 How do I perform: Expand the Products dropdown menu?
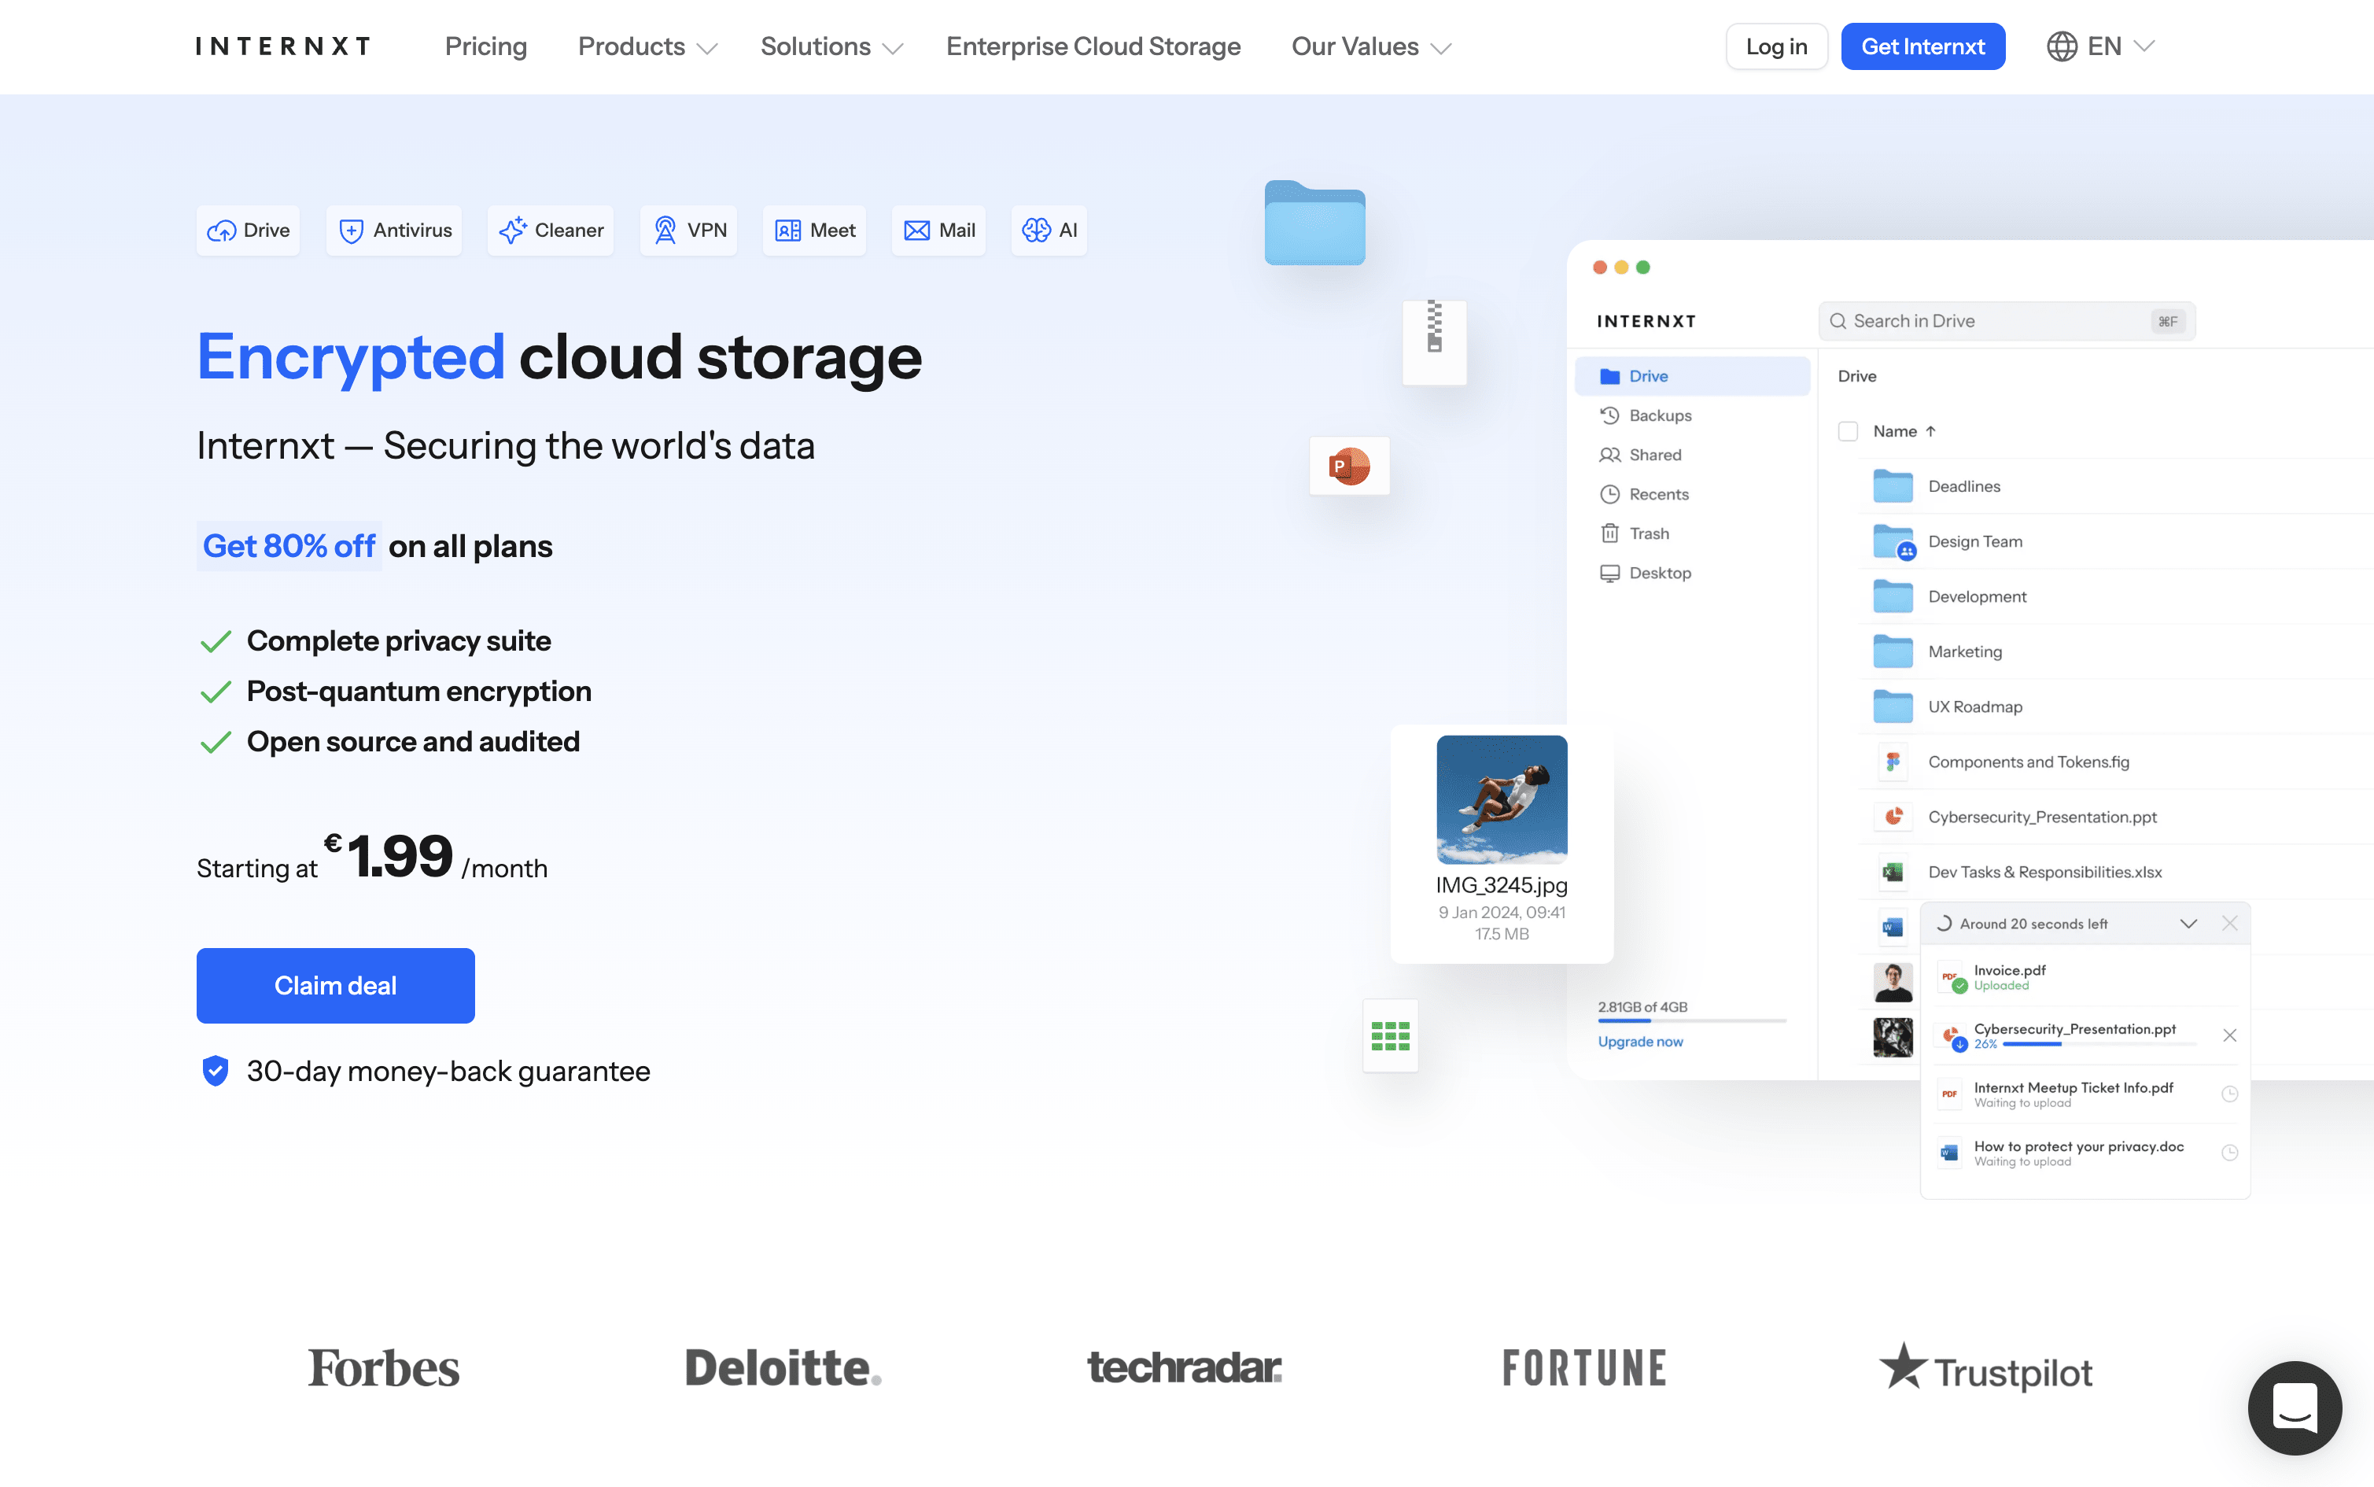(647, 46)
